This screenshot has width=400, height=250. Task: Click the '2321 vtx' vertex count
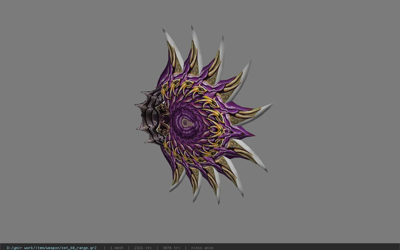pos(143,248)
